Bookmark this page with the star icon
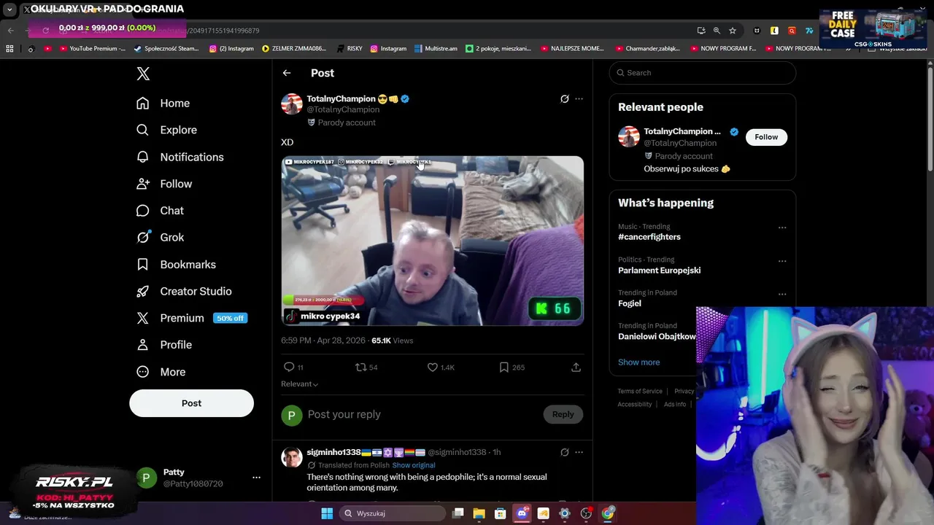 point(733,31)
